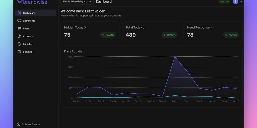Screen dimensions: 257x128
Task: Click the Settings gear icon
Action: coord(19,52)
